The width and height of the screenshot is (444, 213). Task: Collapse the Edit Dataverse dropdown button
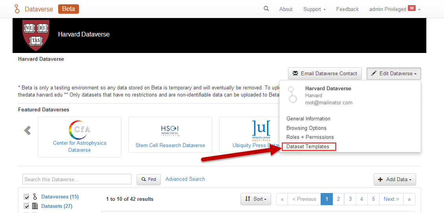394,73
